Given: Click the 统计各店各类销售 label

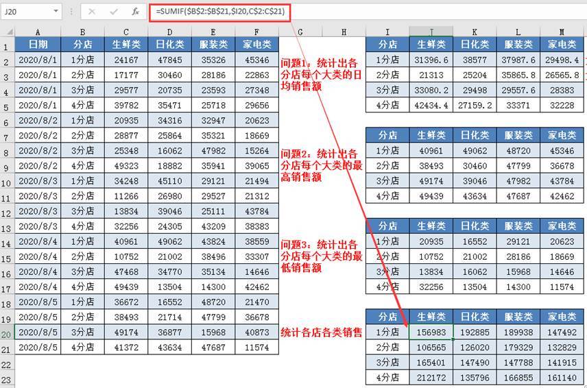Looking at the screenshot, I should [321, 332].
